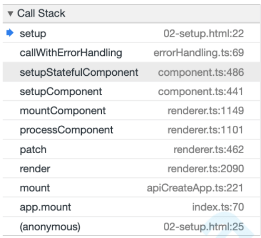
Task: Open the renderer.ts:1149 source link
Action: [206, 111]
